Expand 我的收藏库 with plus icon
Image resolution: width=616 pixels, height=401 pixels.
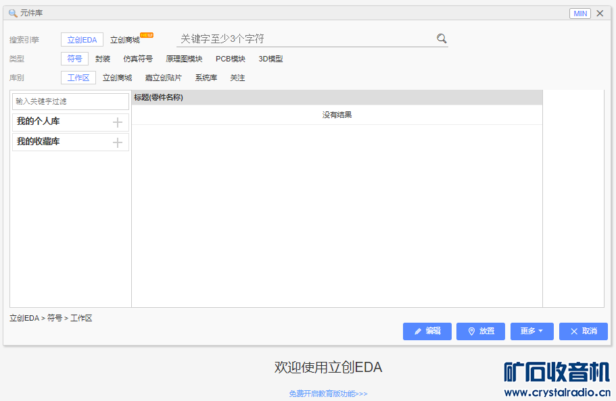tap(118, 142)
